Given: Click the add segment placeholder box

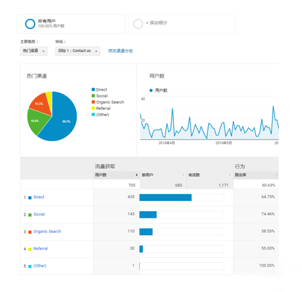Looking at the screenshot, I should click(181, 24).
